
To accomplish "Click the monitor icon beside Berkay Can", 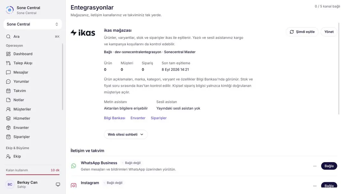I will [58, 184].
